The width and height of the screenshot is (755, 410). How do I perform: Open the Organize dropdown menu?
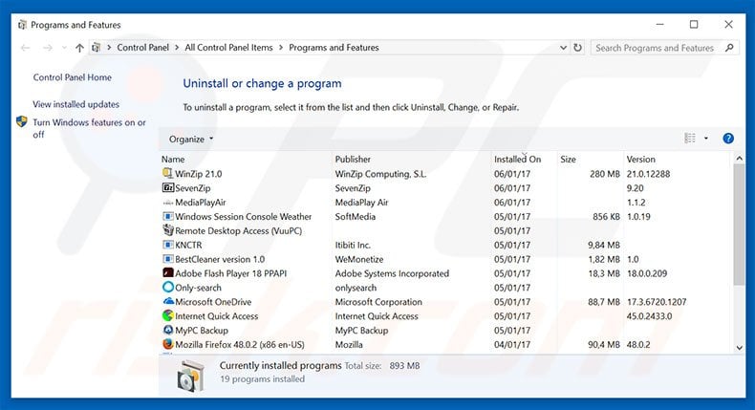point(191,139)
